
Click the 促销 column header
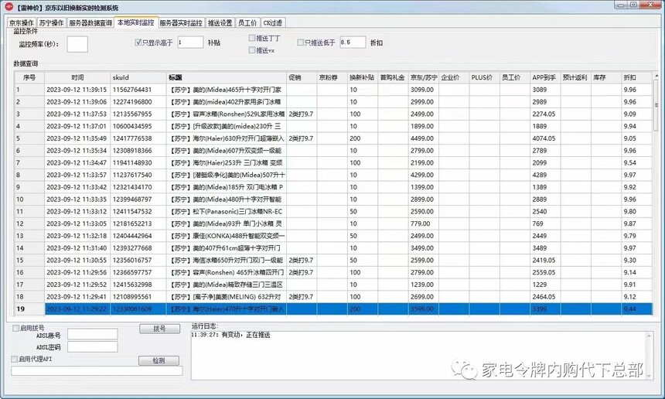click(302, 77)
